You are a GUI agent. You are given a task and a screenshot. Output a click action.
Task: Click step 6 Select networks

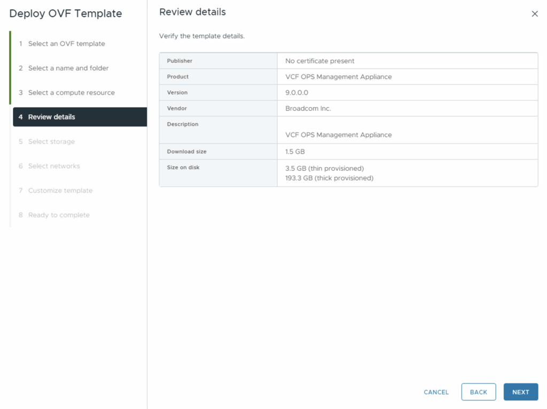[x=54, y=166]
